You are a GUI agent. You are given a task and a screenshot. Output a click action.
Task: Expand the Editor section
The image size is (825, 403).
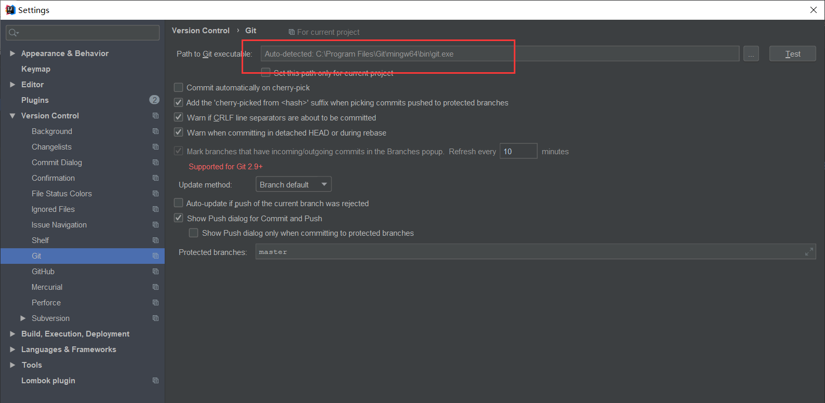pyautogui.click(x=12, y=85)
